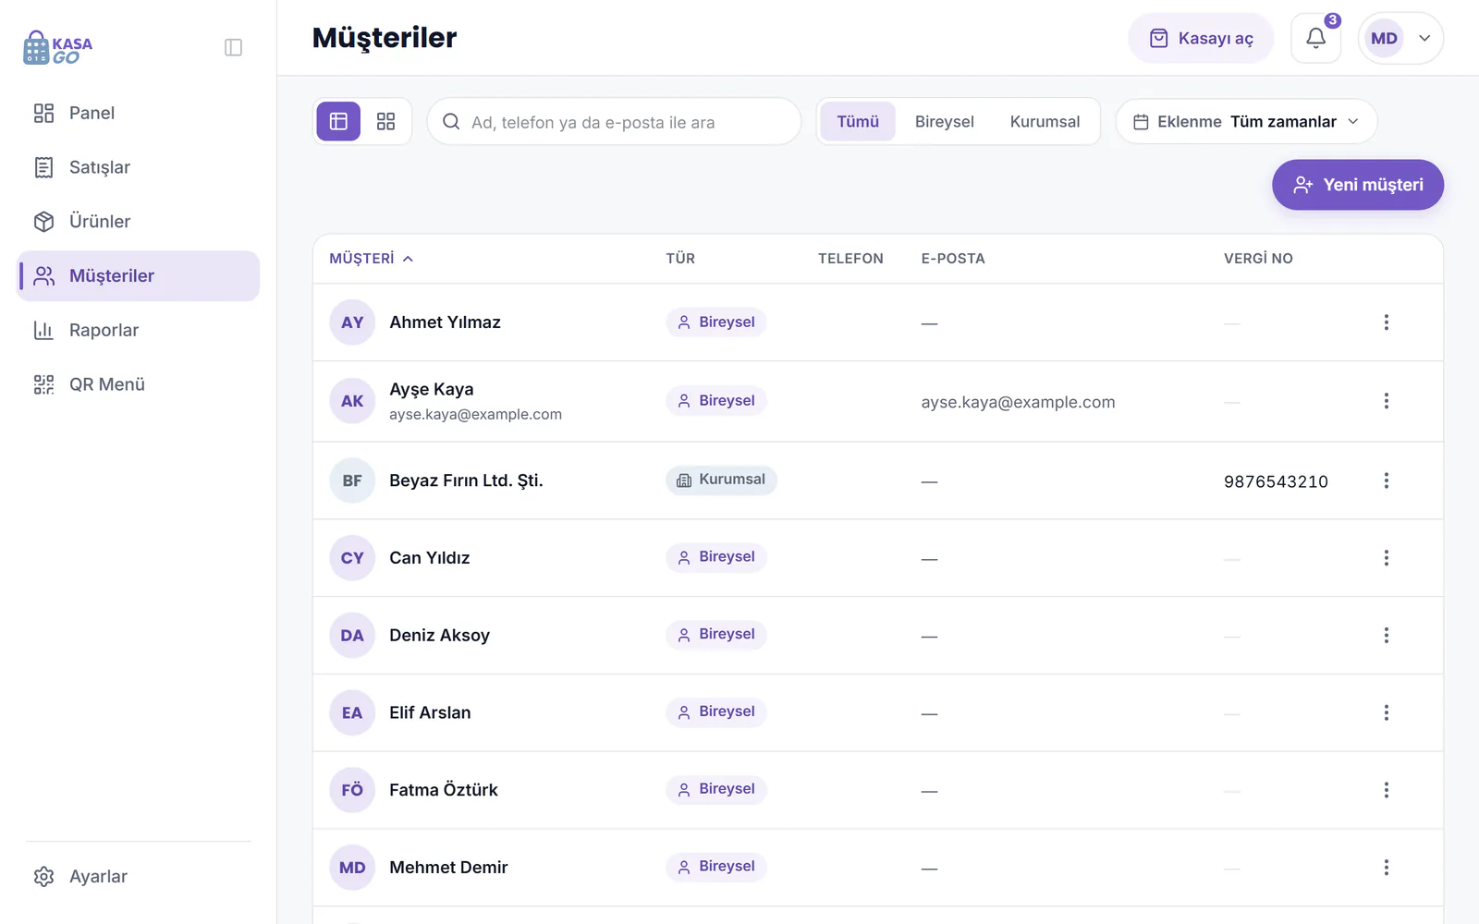Sort by the MÜŞTERİ column header
Screen dimensions: 1479x924
click(371, 259)
